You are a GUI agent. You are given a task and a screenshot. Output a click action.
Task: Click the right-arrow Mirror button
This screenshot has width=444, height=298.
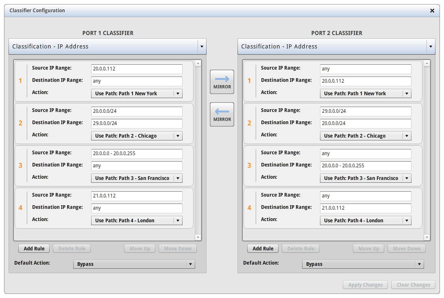coord(222,82)
